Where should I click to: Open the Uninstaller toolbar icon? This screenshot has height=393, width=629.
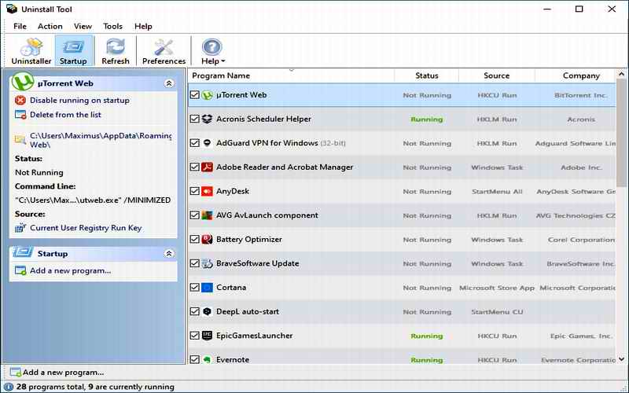coord(31,51)
